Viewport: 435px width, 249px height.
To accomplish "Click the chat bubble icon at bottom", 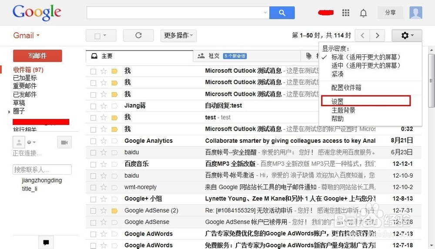I will (x=46, y=242).
